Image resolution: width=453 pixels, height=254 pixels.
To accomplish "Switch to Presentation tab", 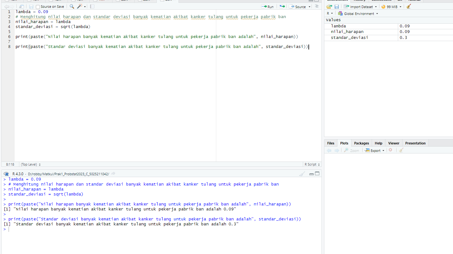I will (x=415, y=143).
